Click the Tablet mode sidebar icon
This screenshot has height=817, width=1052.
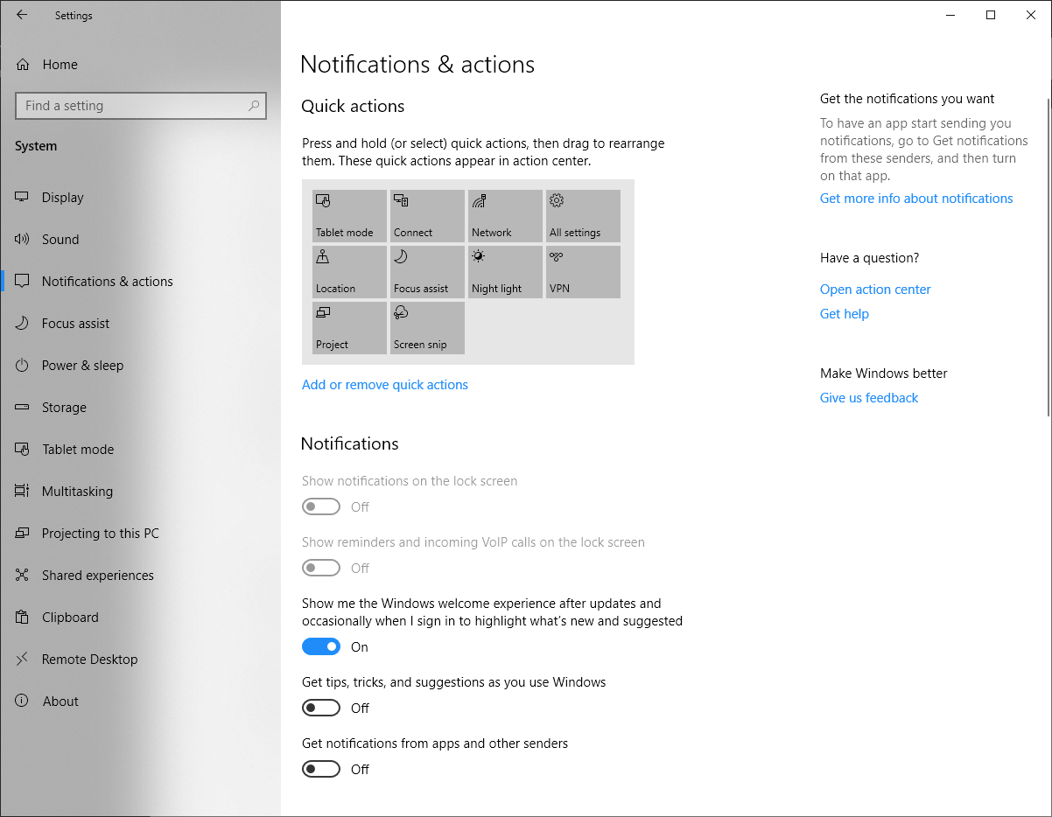click(23, 449)
